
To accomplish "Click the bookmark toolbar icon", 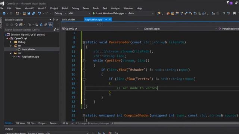I will (x=235, y=13).
